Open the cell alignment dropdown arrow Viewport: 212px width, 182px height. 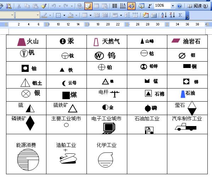(x=121, y=15)
